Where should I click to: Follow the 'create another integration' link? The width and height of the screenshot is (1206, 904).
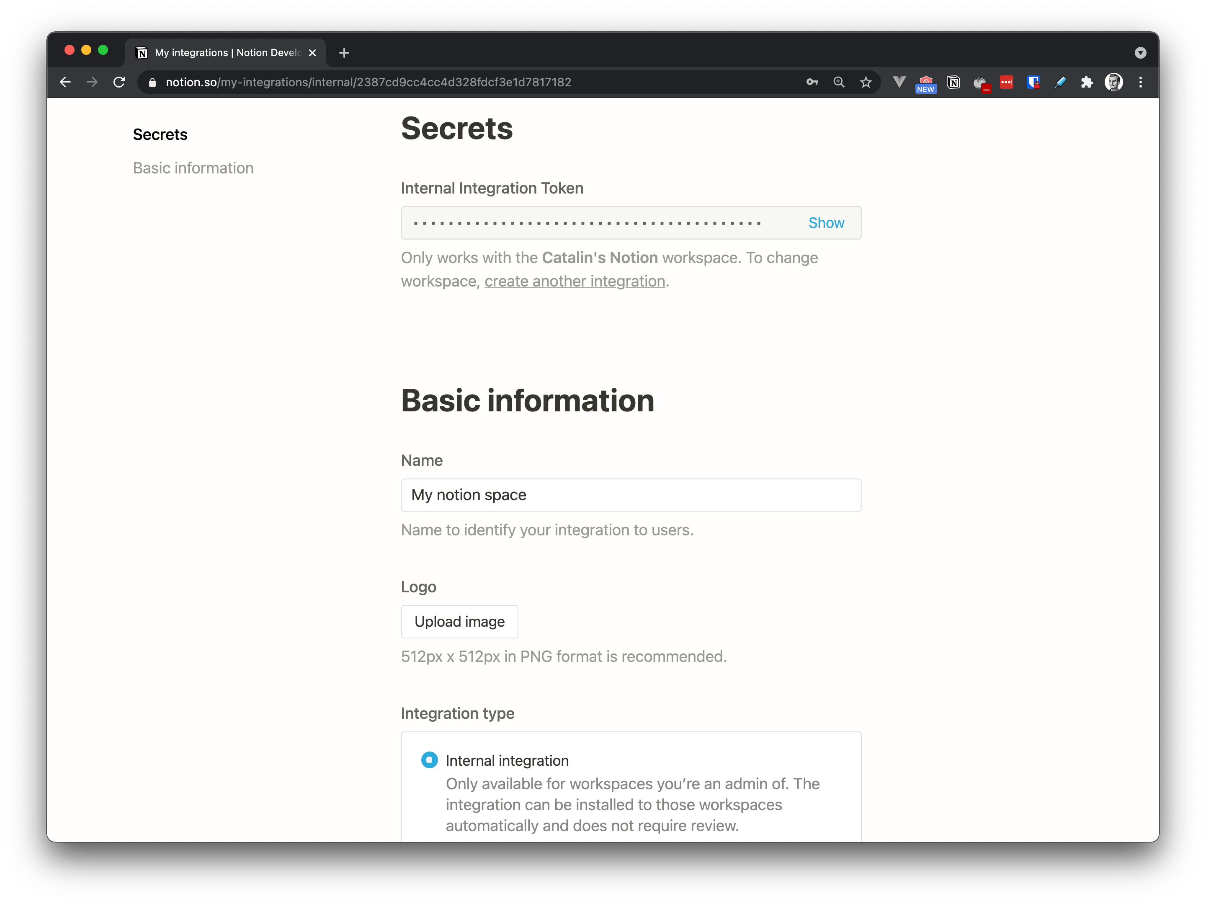(x=575, y=282)
